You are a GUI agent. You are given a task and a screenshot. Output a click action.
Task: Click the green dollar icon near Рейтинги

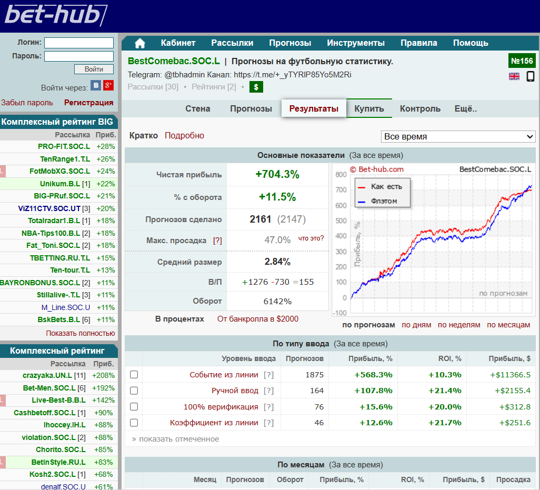point(256,87)
